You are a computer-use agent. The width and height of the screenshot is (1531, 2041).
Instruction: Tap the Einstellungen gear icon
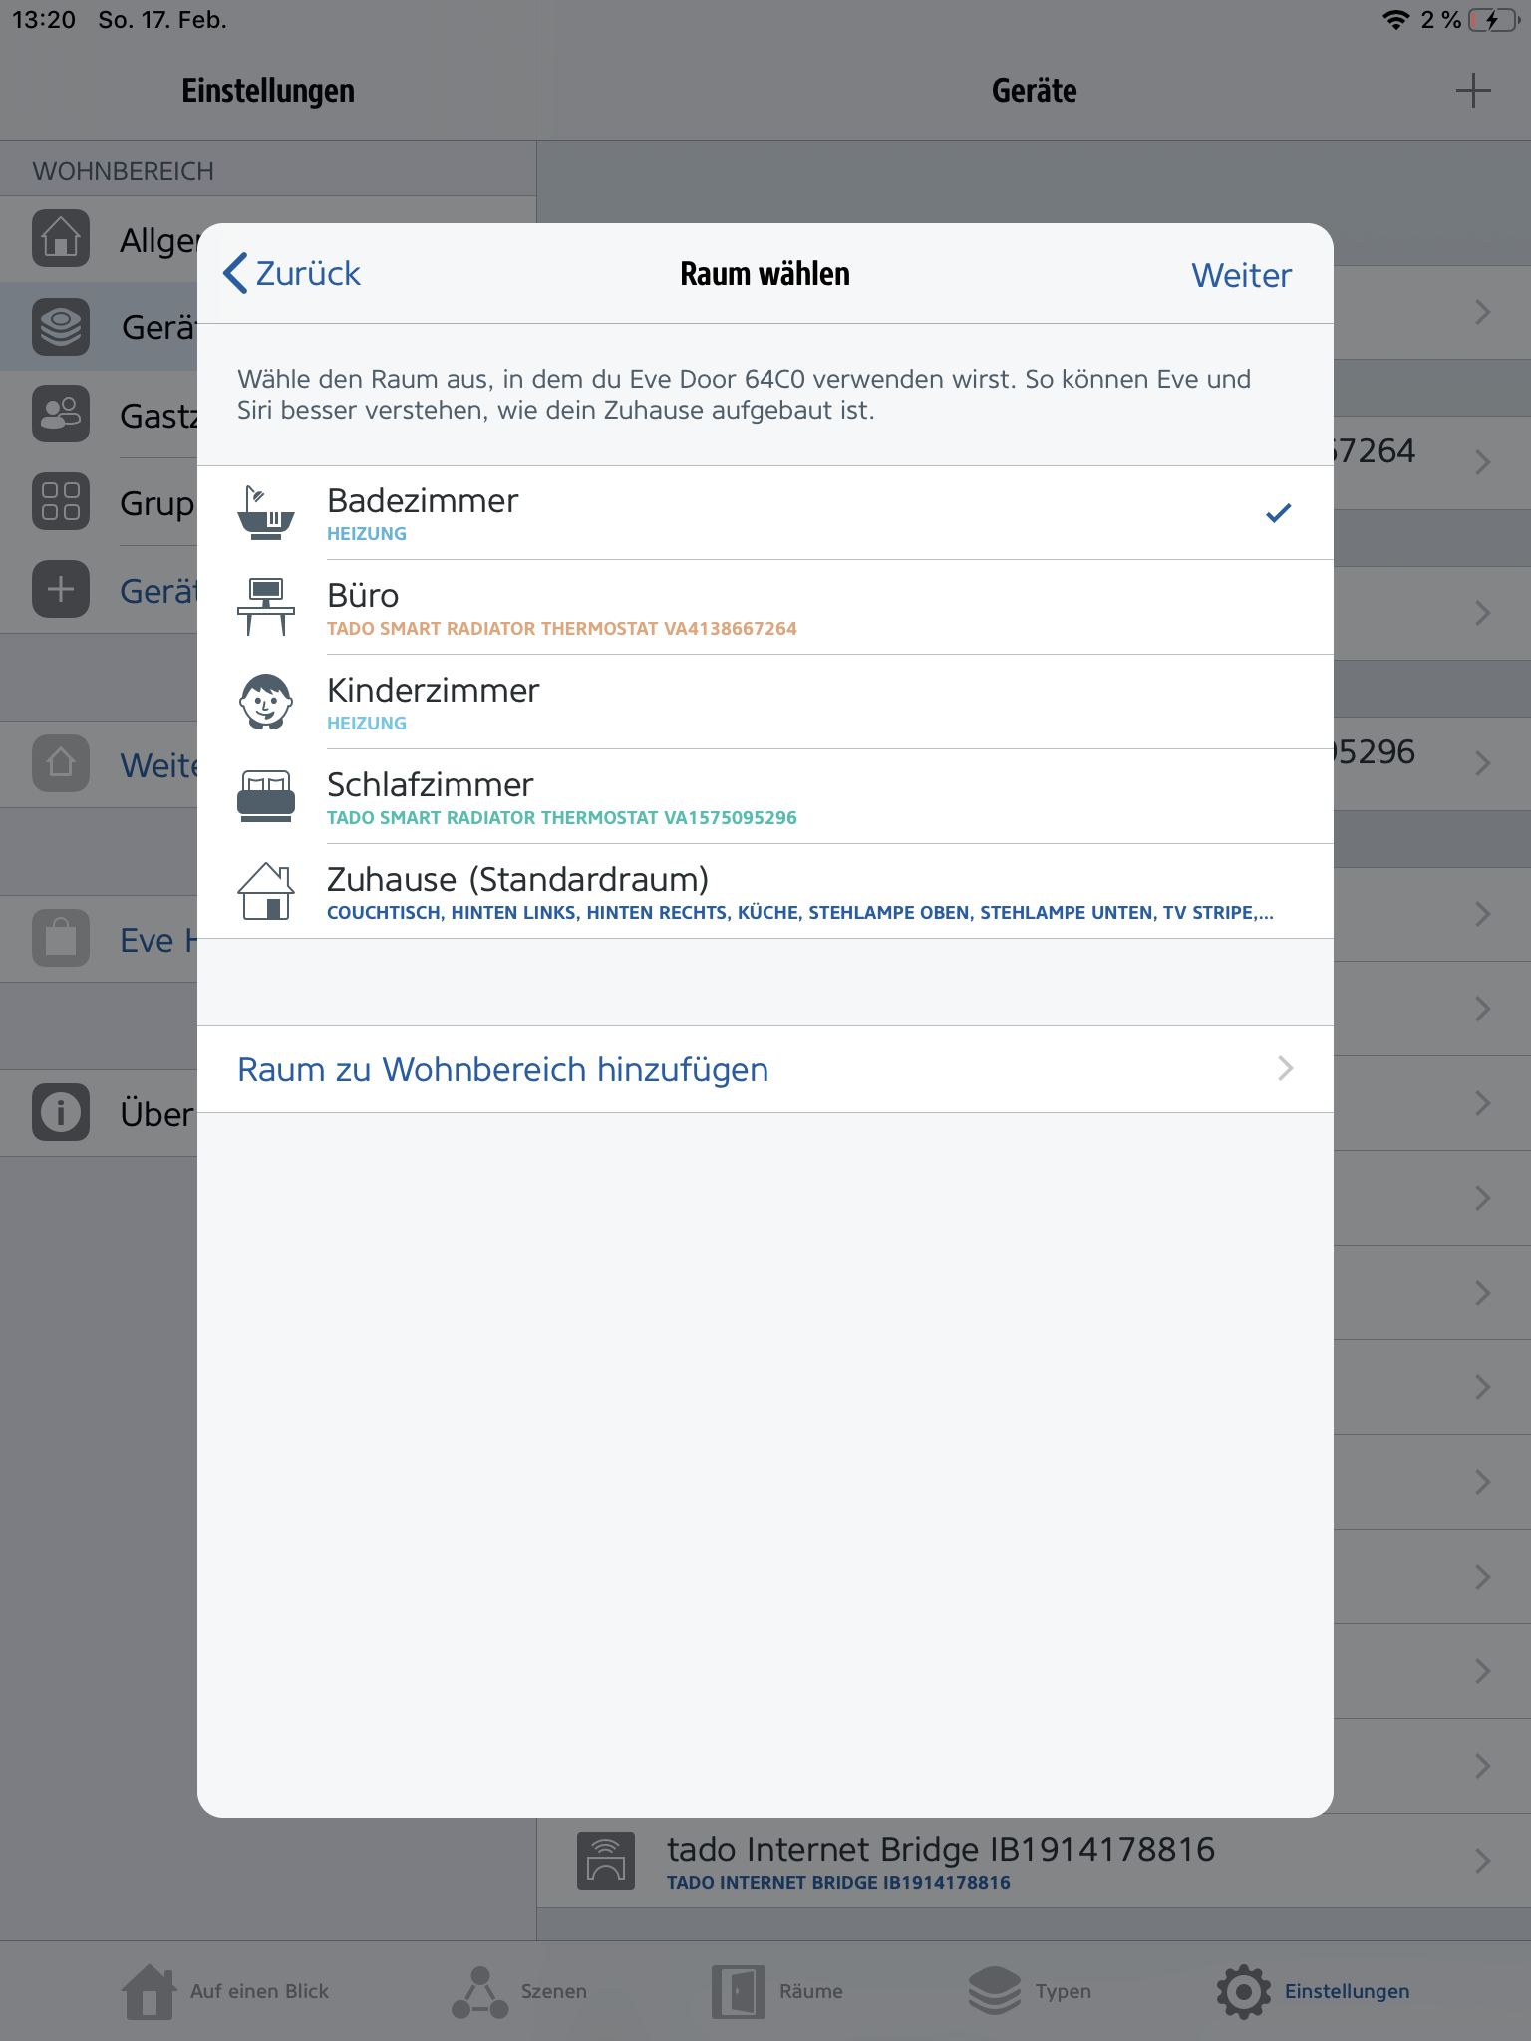tap(1243, 1991)
